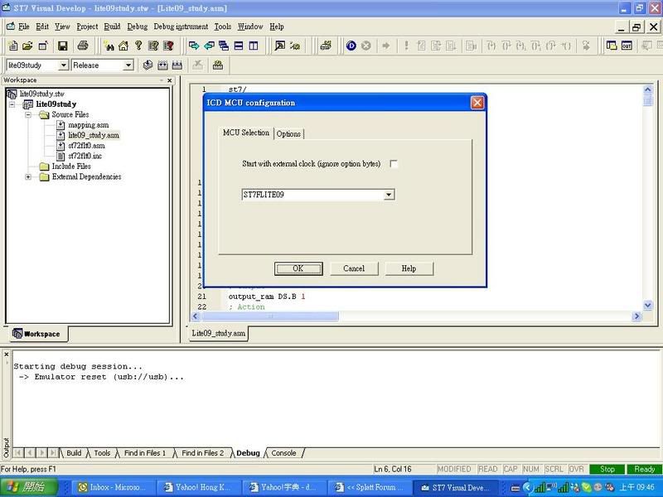
Task: Click the Rebuild All icon
Action: [x=177, y=65]
